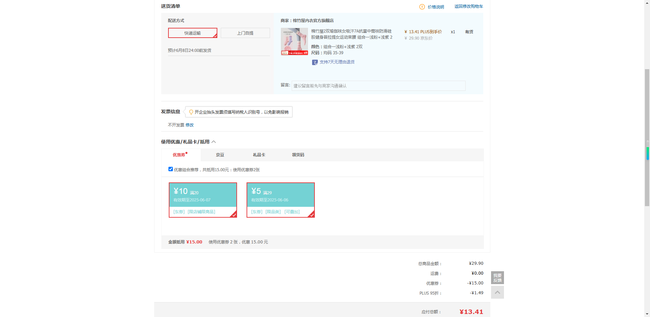Click 13.41 PLUS到手价 price text

(423, 32)
